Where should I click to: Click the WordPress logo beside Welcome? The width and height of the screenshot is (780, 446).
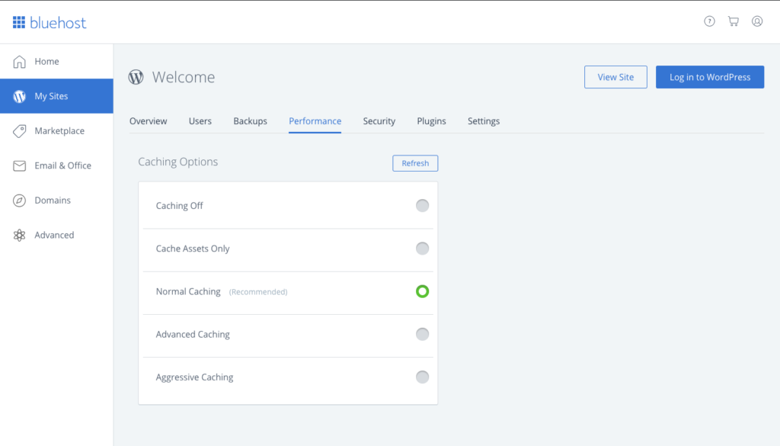coord(136,77)
